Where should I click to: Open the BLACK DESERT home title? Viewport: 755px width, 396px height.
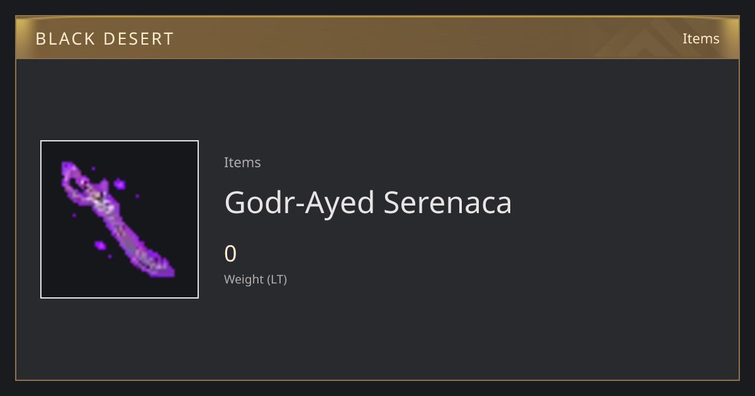point(104,39)
